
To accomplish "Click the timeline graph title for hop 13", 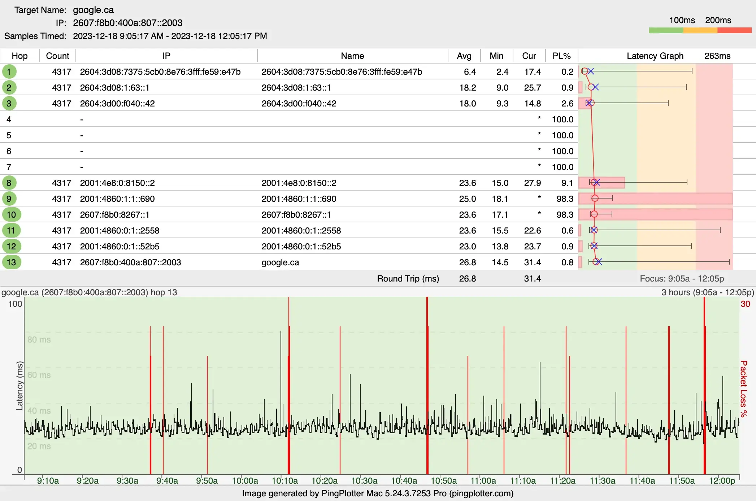I will point(89,292).
